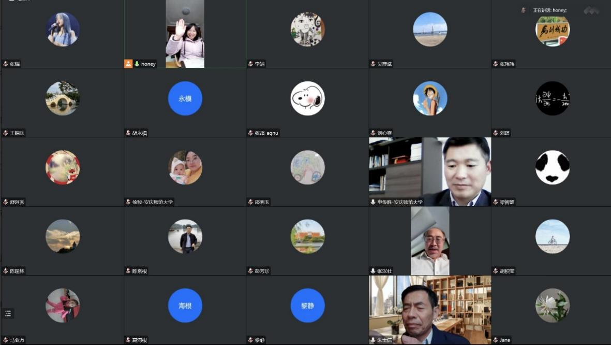Select the stone bridge avatar thumbnail

[x=63, y=98]
